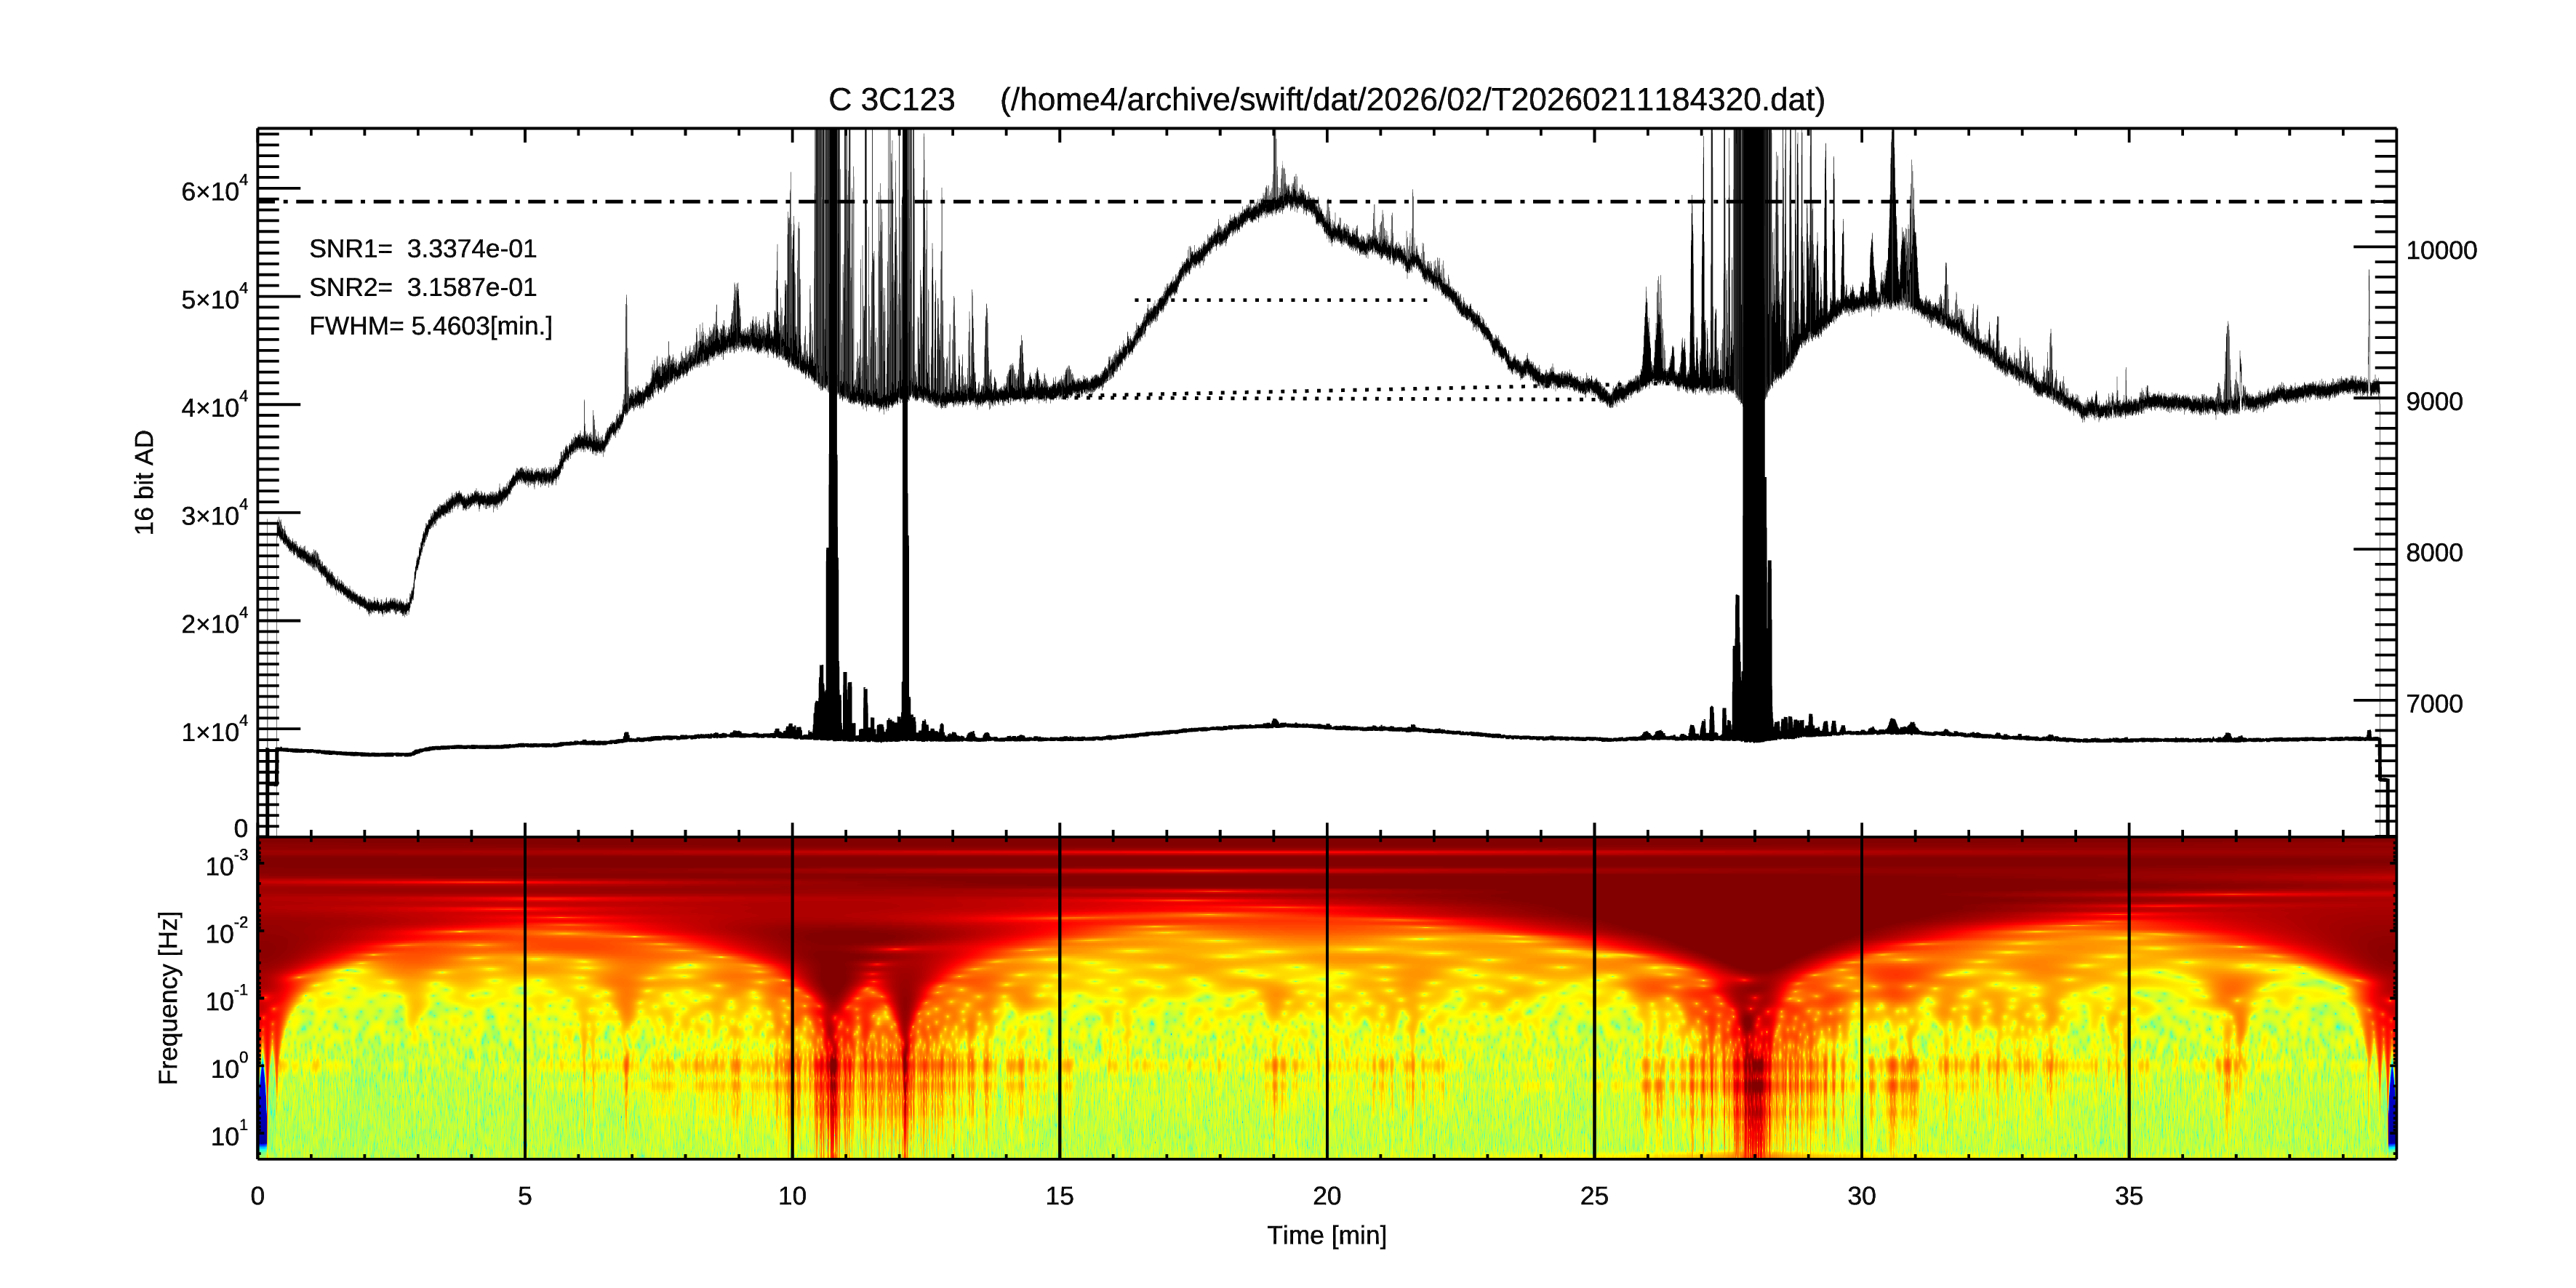
Task: Click the data file path in the title
Action: point(1412,100)
